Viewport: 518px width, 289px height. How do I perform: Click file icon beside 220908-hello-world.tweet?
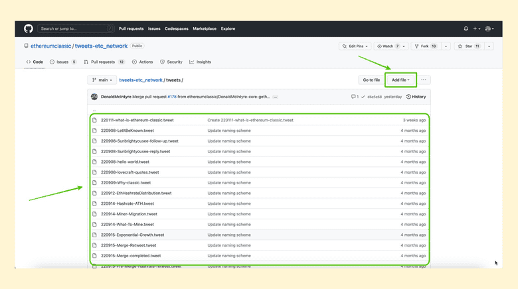[x=95, y=162]
